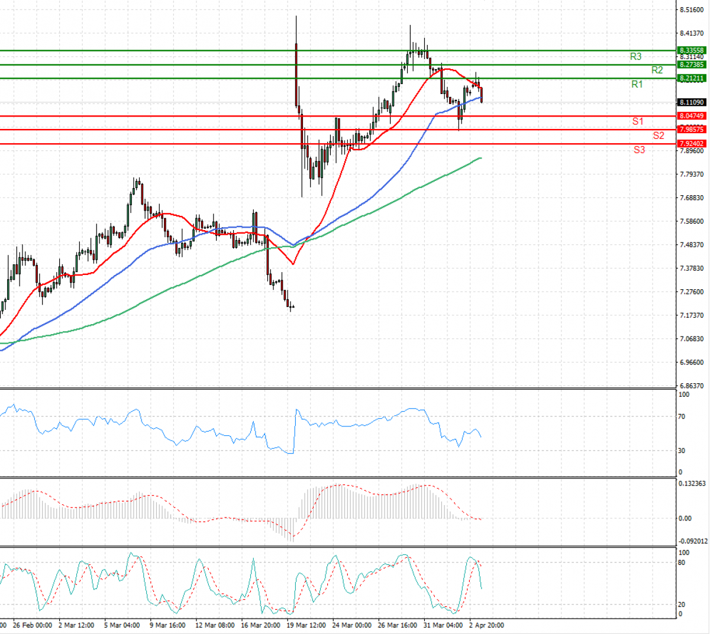Click the 31 Mar 04:00 time marker

444,625
